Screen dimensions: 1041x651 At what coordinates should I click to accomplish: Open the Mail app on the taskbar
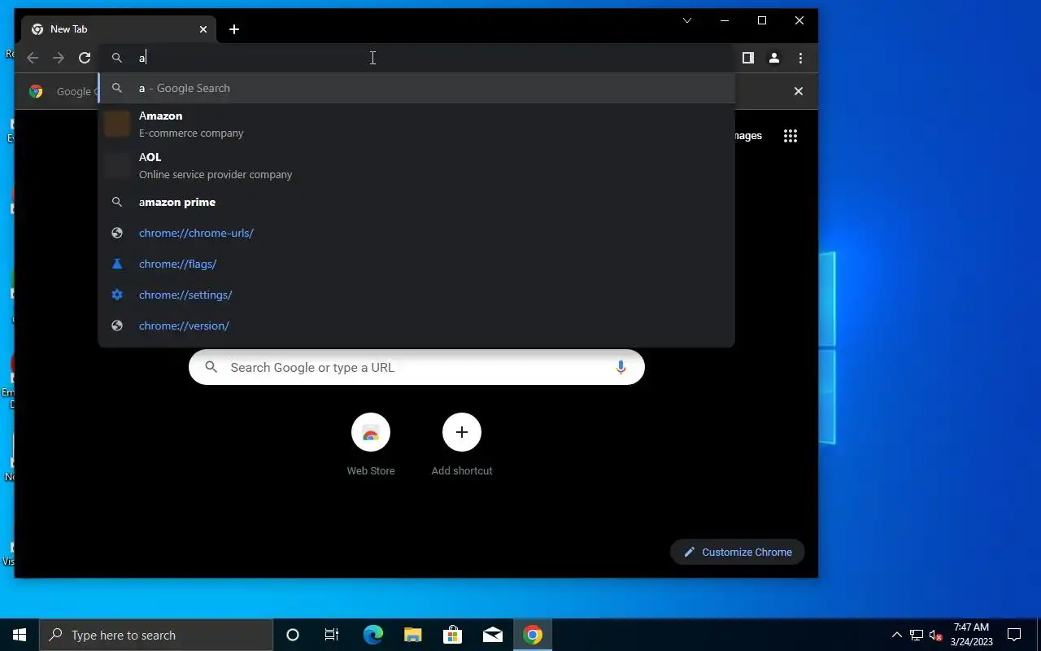493,635
